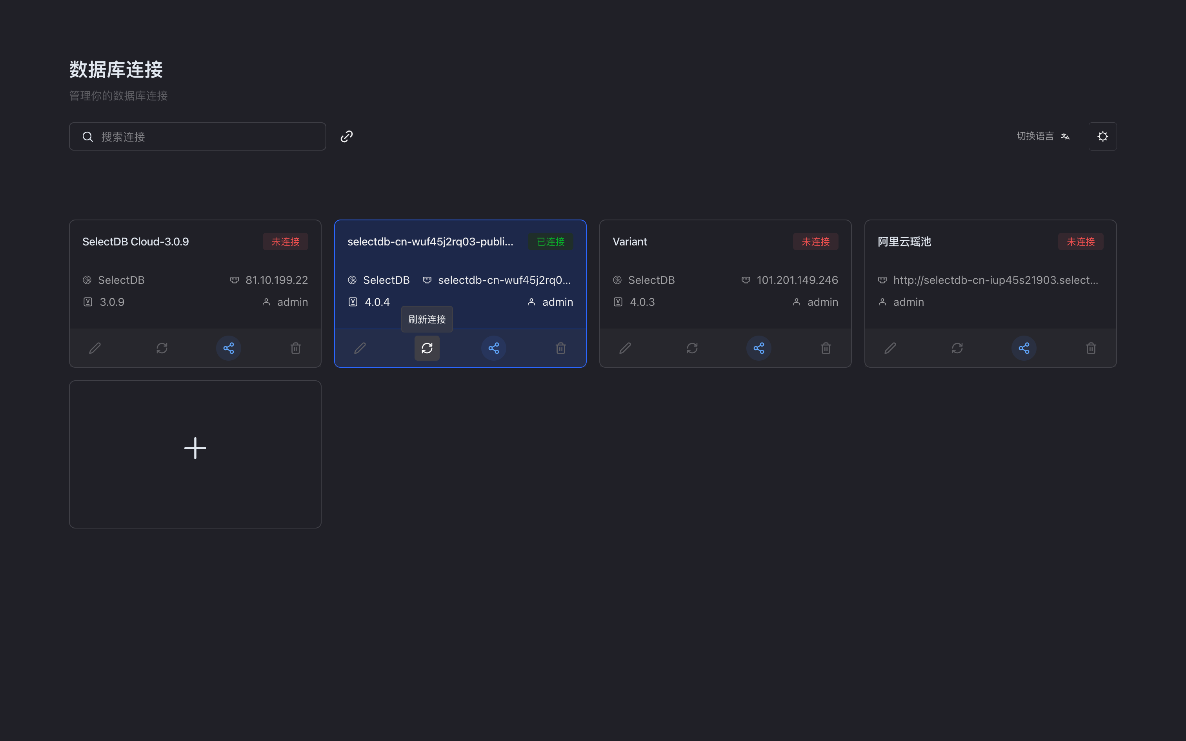Open the SelectDB Cloud-3.0.9 card title
This screenshot has width=1186, height=741.
[x=136, y=242]
